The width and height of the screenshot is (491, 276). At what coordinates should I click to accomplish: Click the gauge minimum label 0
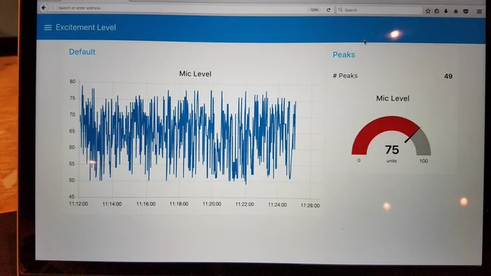[x=359, y=161]
